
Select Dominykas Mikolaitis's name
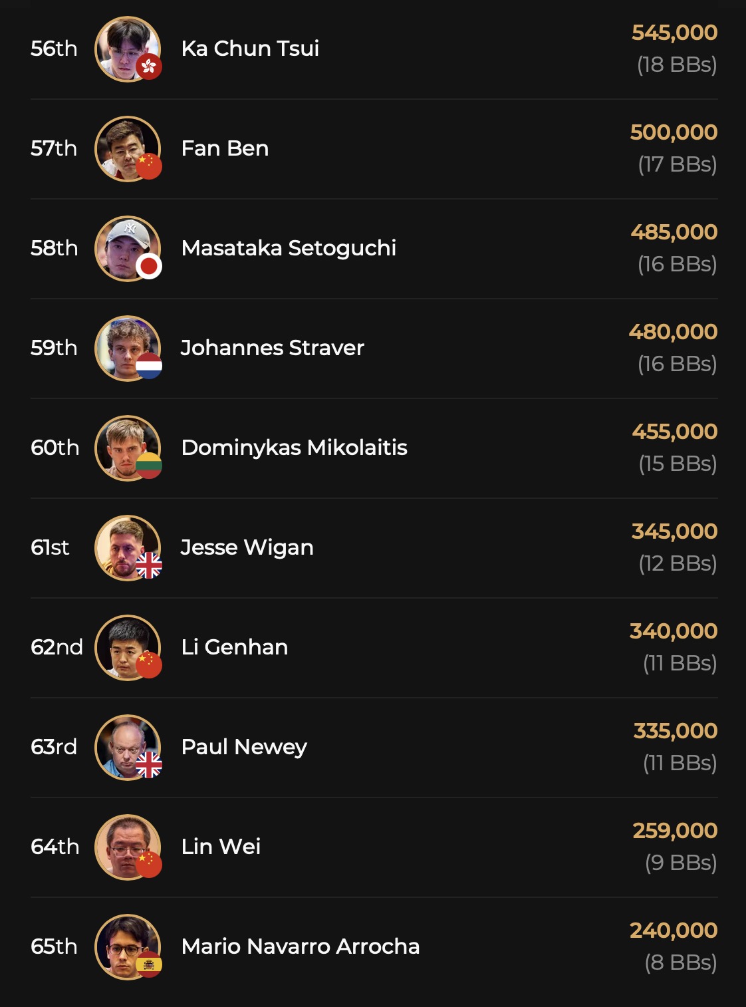pyautogui.click(x=294, y=448)
